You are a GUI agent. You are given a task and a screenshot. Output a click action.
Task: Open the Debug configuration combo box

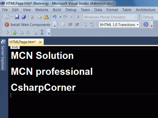pos(149,17)
